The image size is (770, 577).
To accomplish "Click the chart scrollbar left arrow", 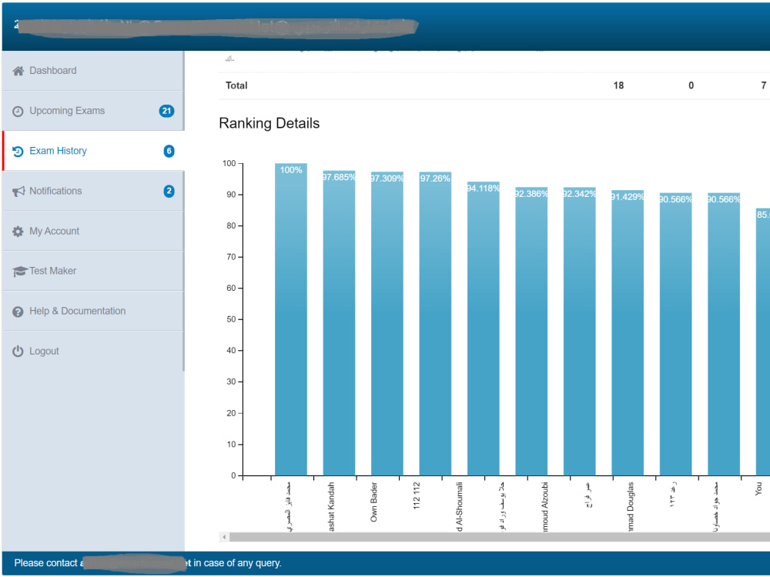I will 224,537.
